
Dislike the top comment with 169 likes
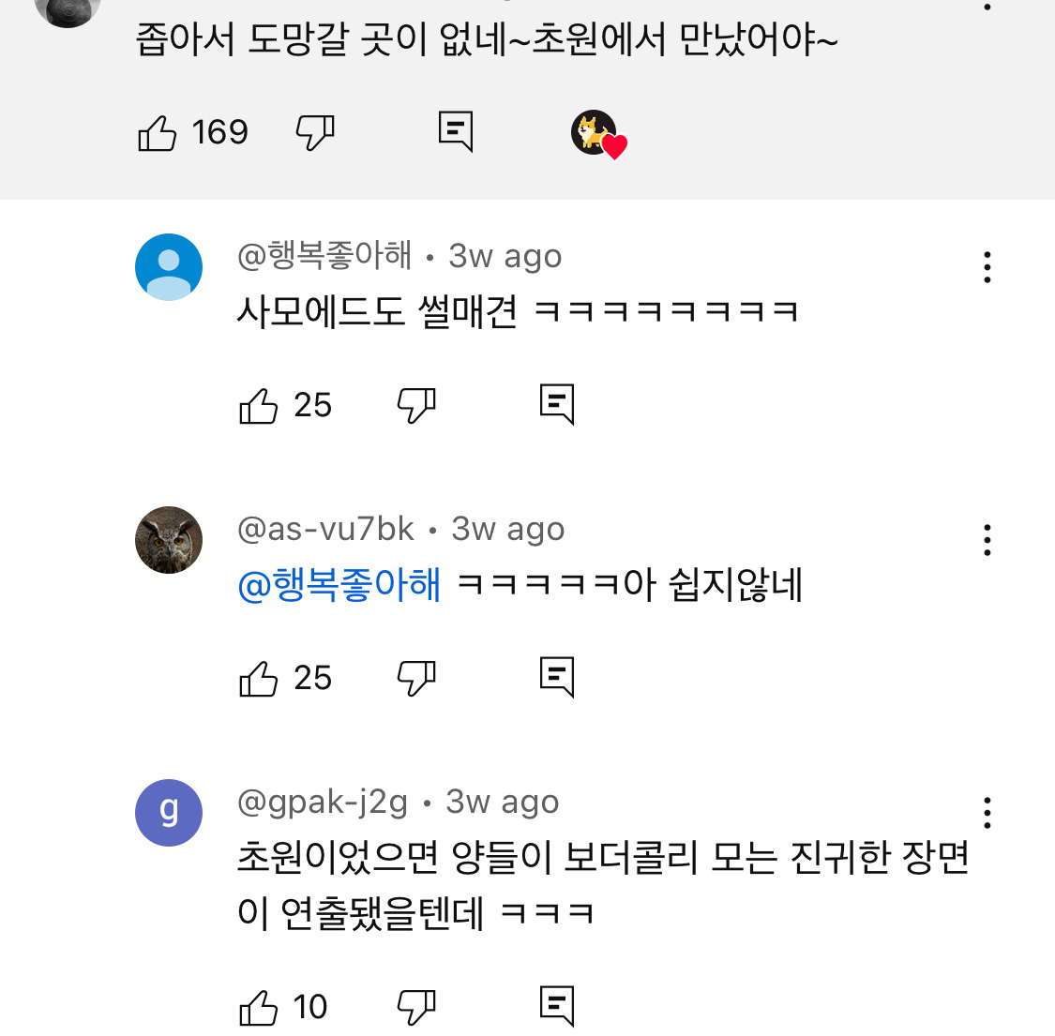tap(315, 132)
